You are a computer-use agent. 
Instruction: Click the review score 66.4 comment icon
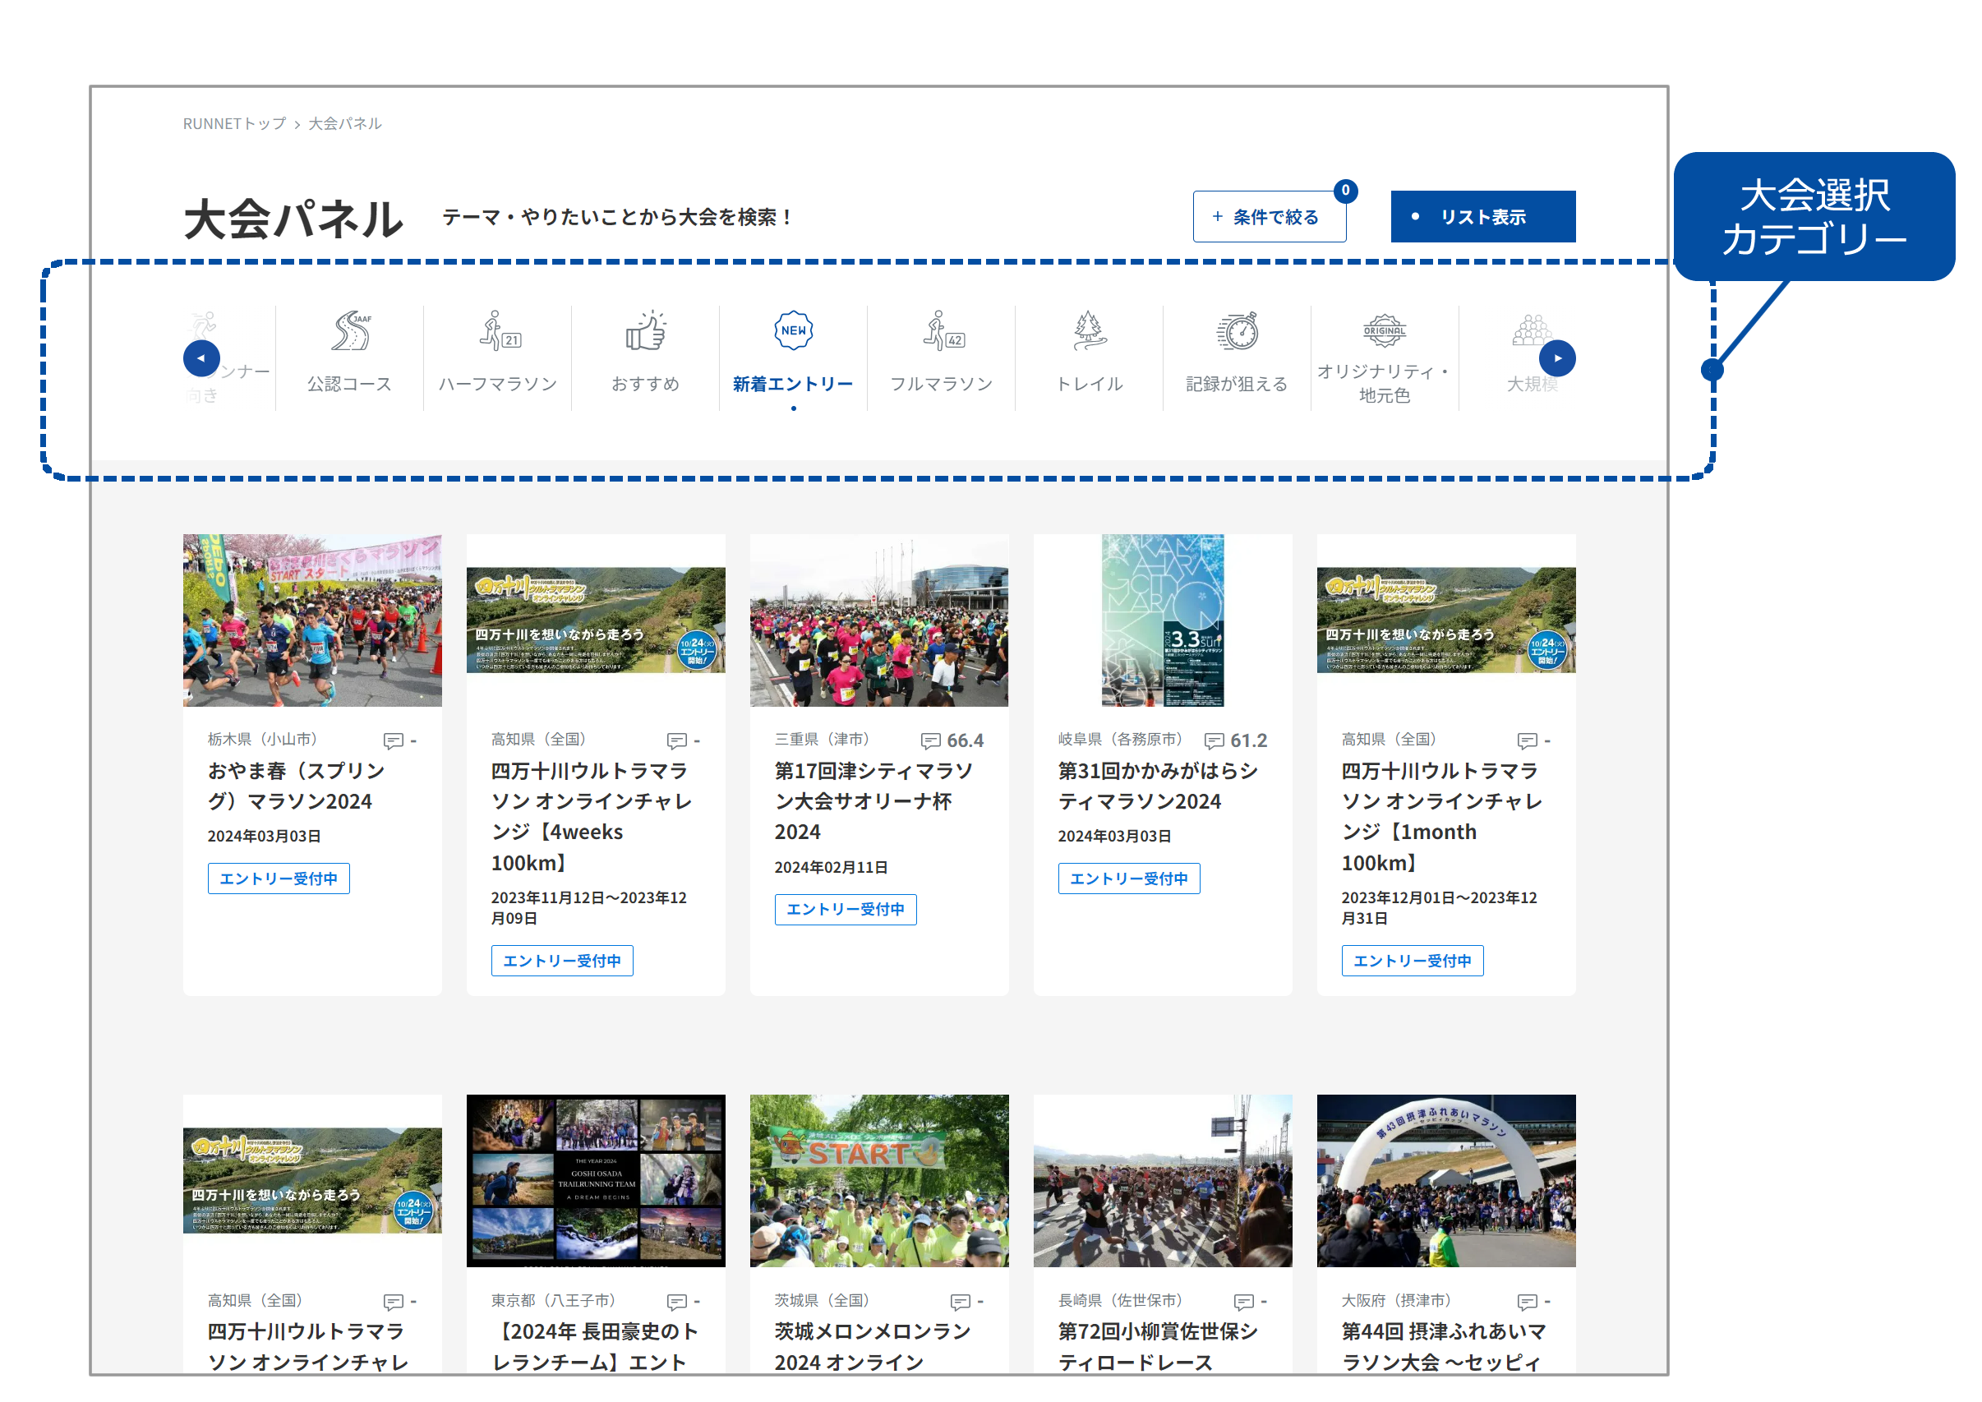point(930,740)
